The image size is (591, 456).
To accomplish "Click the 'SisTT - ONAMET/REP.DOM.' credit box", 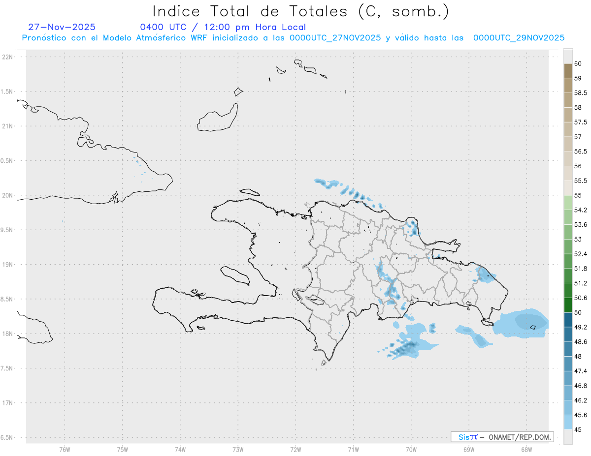I will [x=502, y=437].
